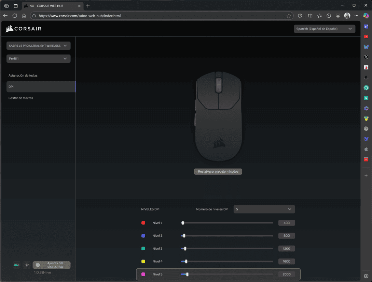372x282 pixels.
Task: Open the Spanish language dropdown
Action: [x=324, y=29]
